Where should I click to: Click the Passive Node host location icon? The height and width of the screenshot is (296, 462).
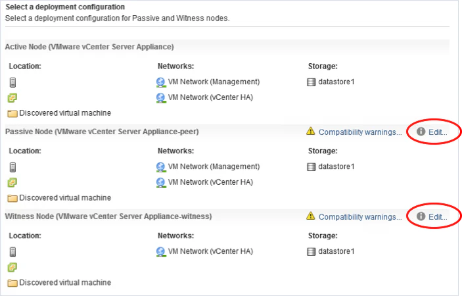(x=12, y=167)
